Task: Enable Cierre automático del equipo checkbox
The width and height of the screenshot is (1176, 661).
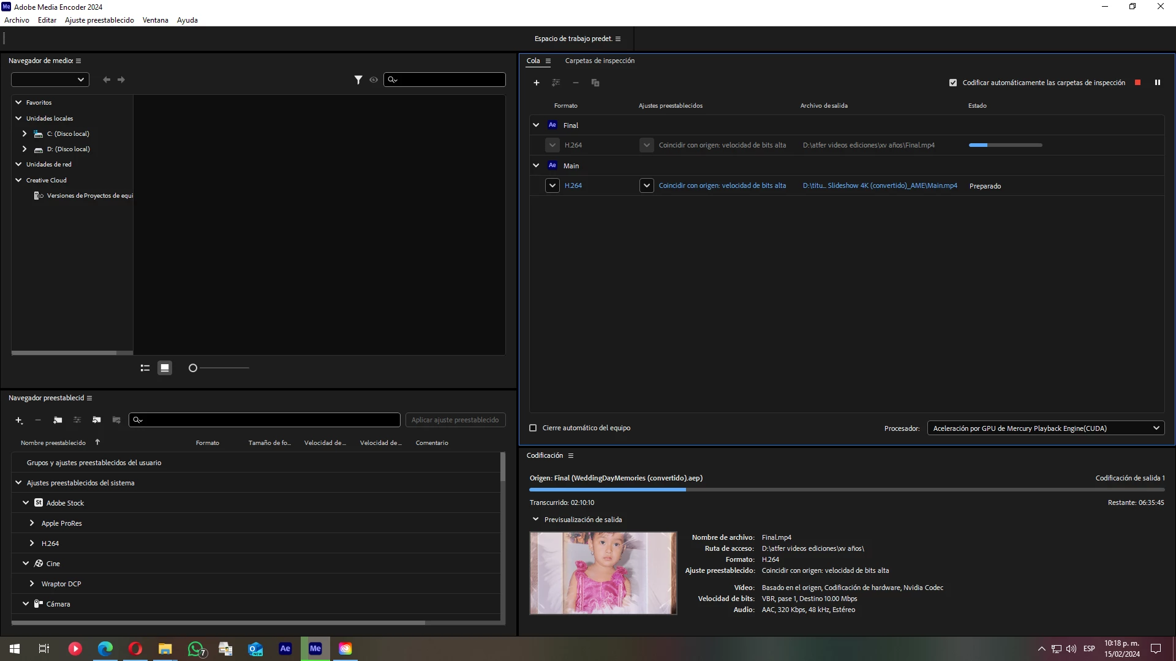Action: [x=533, y=428]
